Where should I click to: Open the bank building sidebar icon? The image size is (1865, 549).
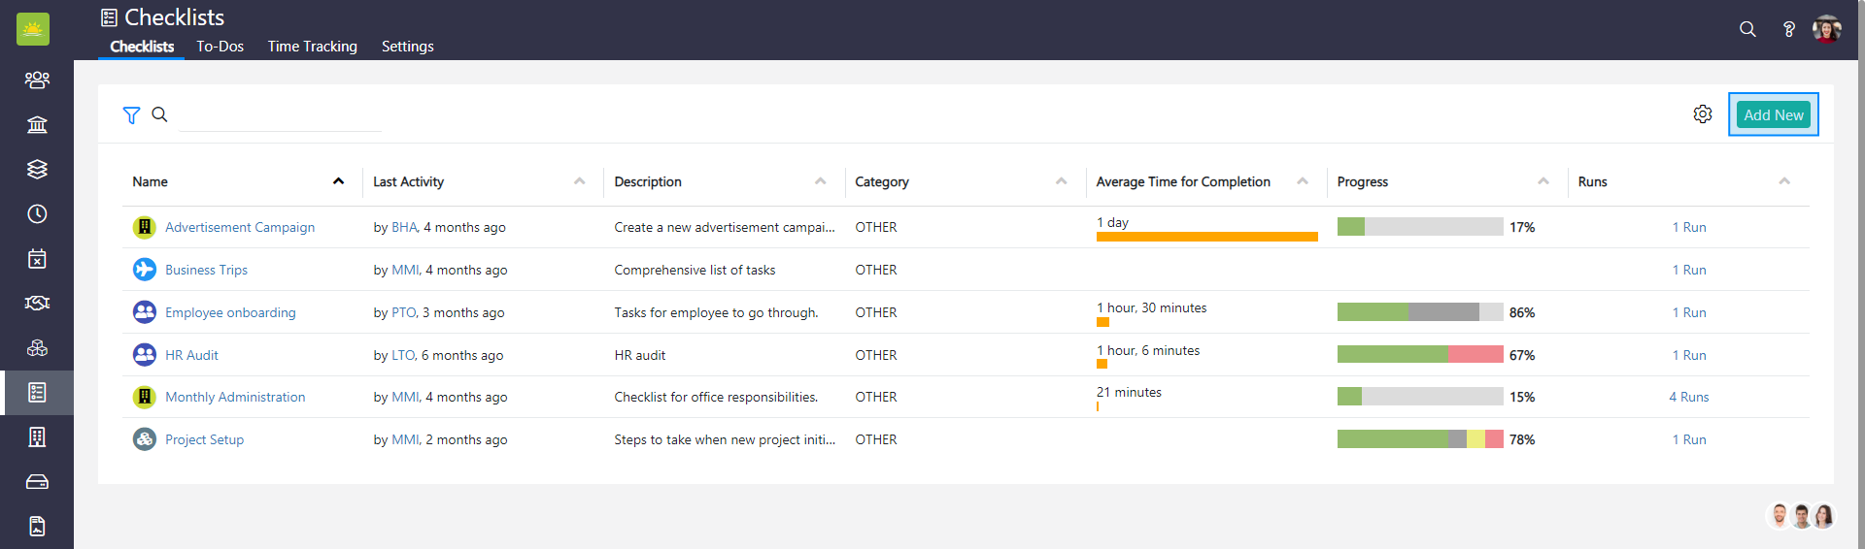[37, 124]
